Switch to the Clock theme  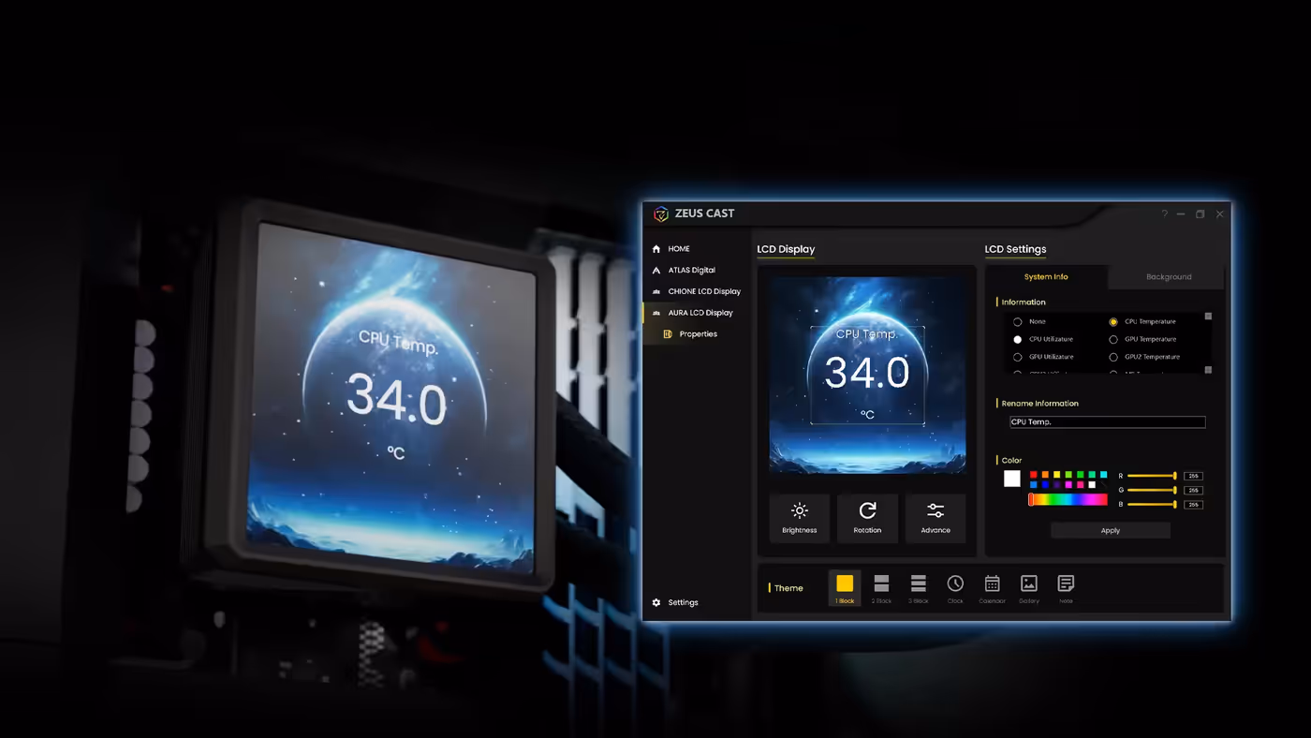955,587
